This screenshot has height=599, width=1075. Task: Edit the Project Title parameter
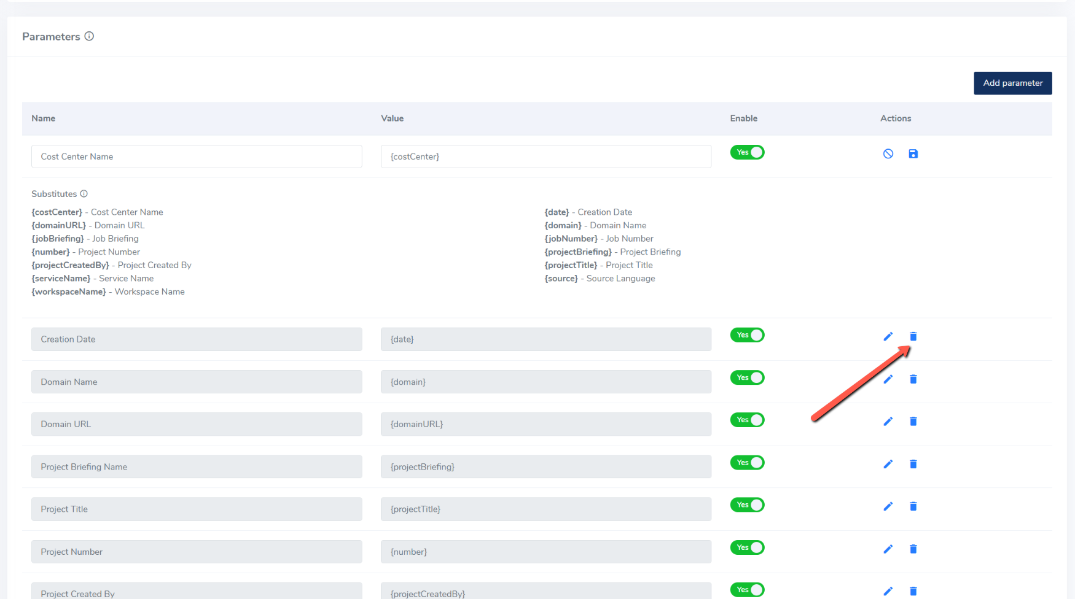(x=888, y=506)
